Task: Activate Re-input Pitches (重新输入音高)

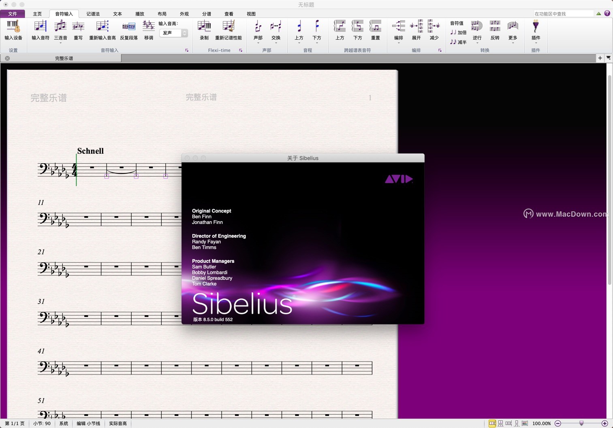Action: click(103, 30)
